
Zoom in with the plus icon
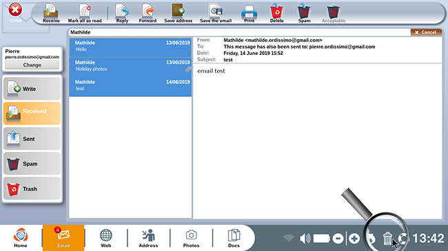coord(354,238)
